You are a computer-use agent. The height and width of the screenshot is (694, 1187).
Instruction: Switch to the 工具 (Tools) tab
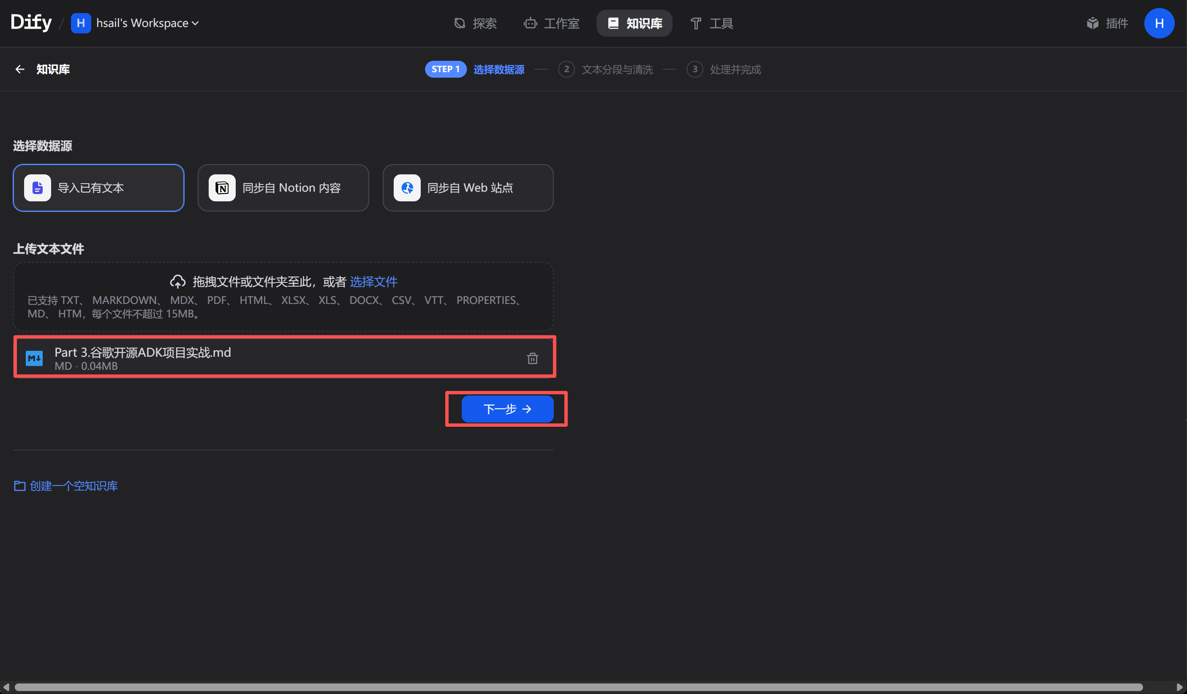tap(711, 23)
